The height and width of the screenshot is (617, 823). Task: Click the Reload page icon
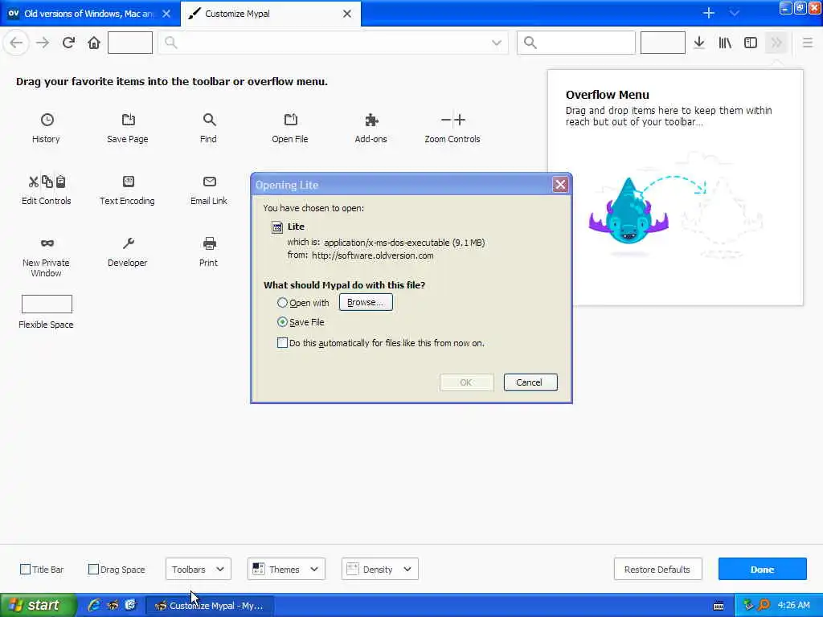[68, 43]
